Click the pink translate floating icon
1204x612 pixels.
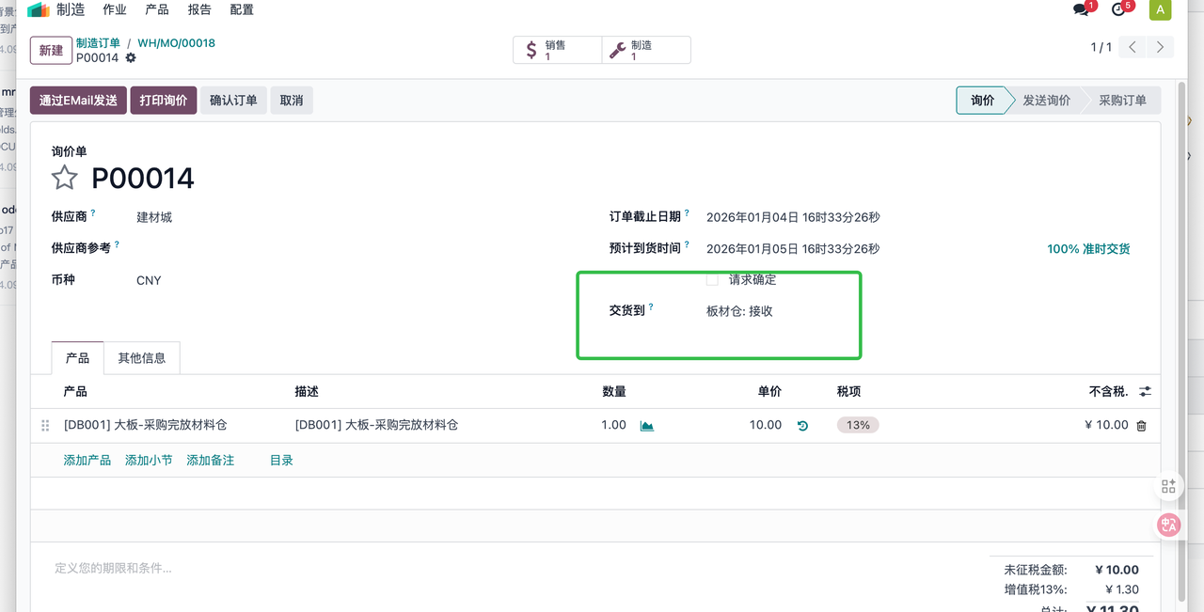click(x=1169, y=526)
